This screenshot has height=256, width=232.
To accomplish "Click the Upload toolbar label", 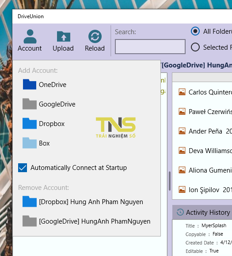I will click(63, 48).
